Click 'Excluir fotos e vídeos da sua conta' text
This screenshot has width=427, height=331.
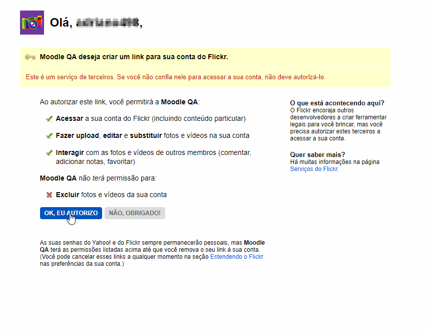click(111, 195)
